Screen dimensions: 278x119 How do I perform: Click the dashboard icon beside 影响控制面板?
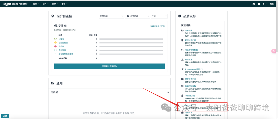[182, 86]
